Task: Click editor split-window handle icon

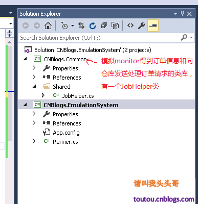Action: tap(9, 33)
